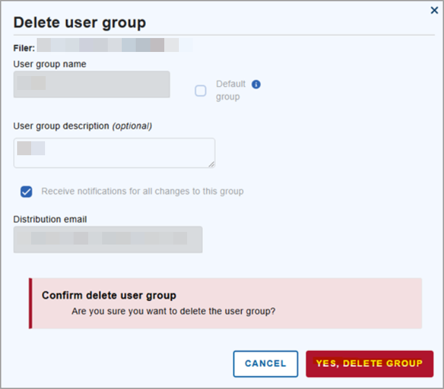Click the Default group info icon
The height and width of the screenshot is (389, 444).
point(256,84)
